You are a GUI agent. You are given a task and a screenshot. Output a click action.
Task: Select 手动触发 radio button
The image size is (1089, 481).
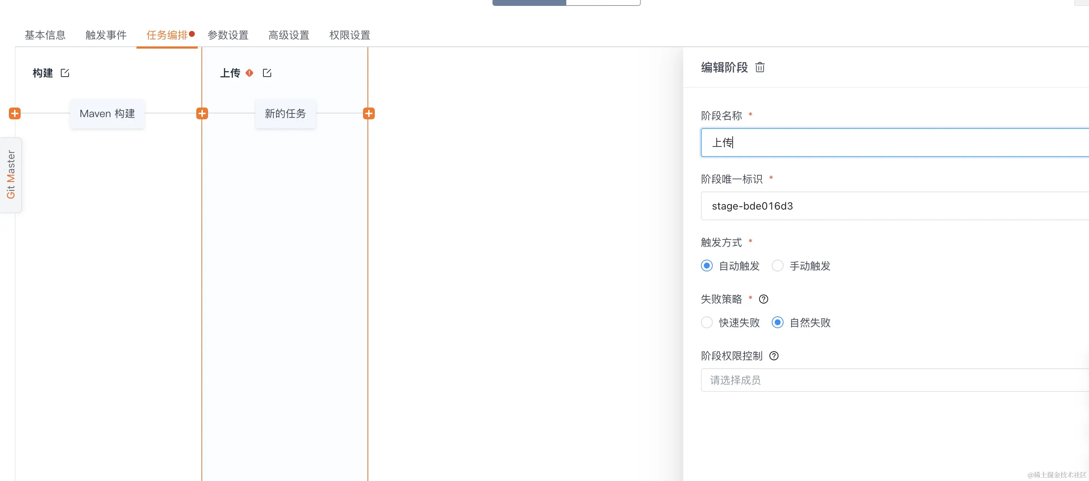tap(777, 266)
